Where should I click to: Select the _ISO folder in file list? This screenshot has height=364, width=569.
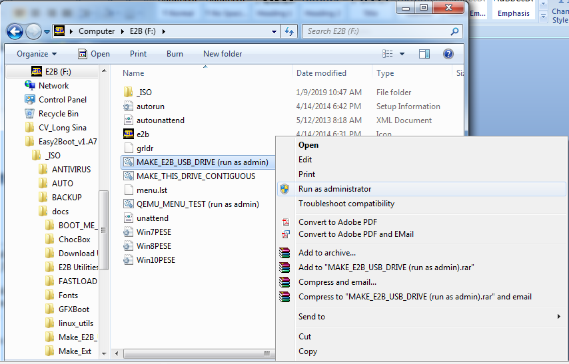[x=144, y=92]
